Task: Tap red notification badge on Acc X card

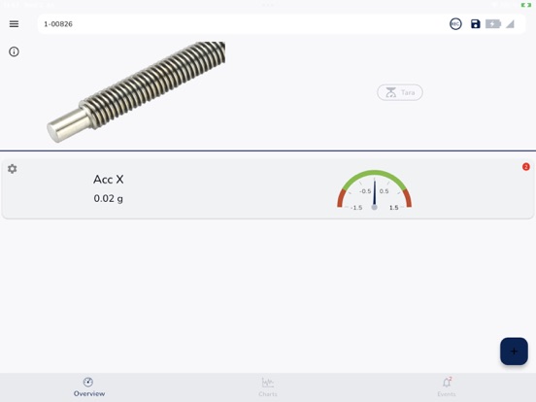Action: (x=525, y=167)
